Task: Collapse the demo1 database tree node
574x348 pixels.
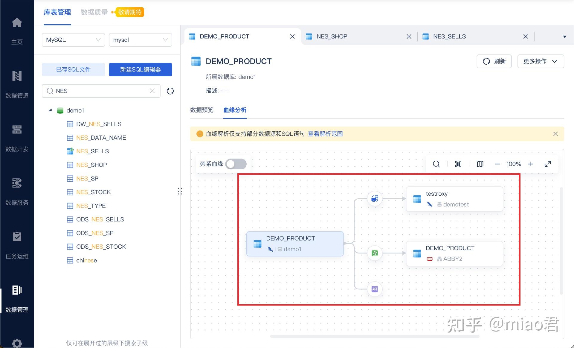Action: coord(51,110)
